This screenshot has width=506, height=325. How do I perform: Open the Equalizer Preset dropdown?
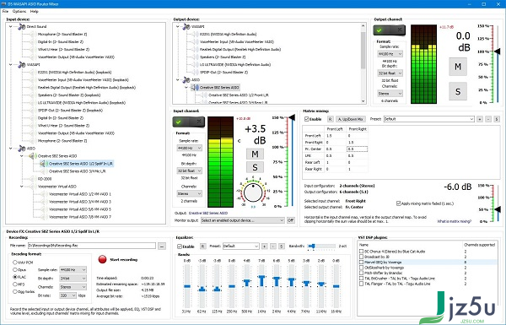[x=240, y=246]
